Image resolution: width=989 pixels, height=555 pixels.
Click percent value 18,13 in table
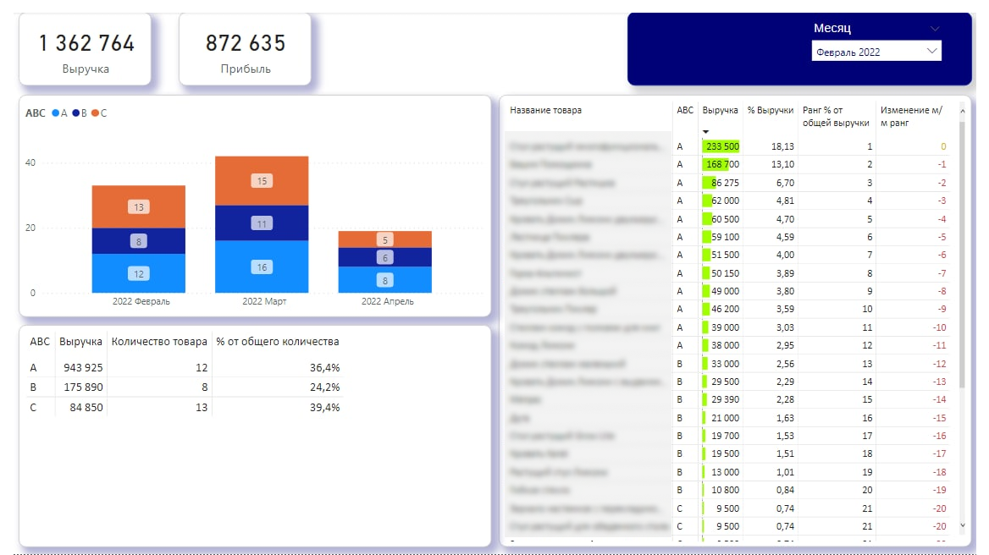782,146
